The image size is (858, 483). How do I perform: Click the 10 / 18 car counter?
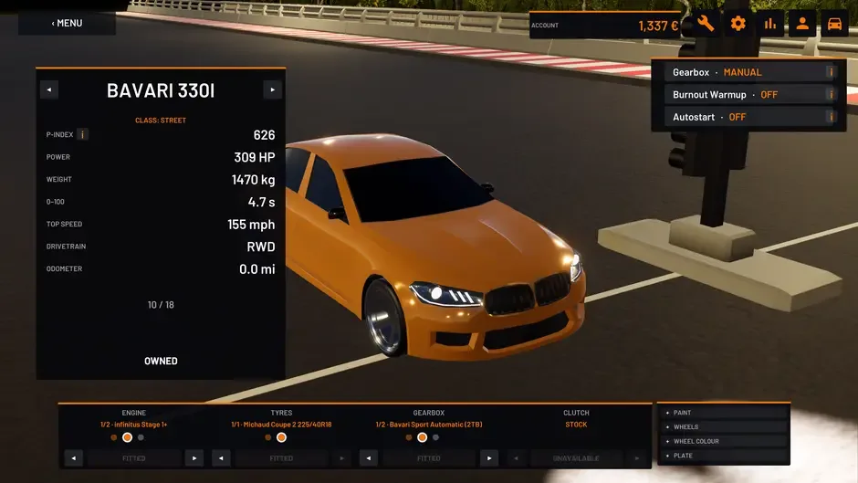[161, 305]
